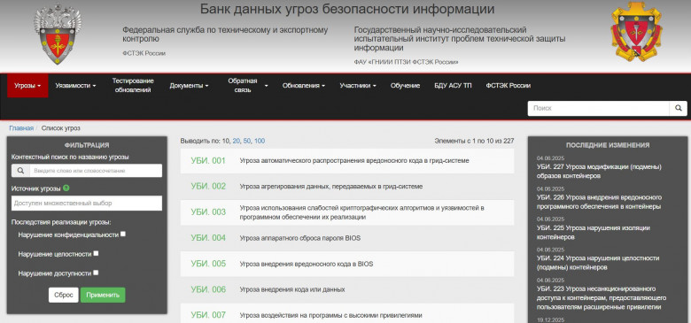Follow the Главная breadcrumb link

21,128
